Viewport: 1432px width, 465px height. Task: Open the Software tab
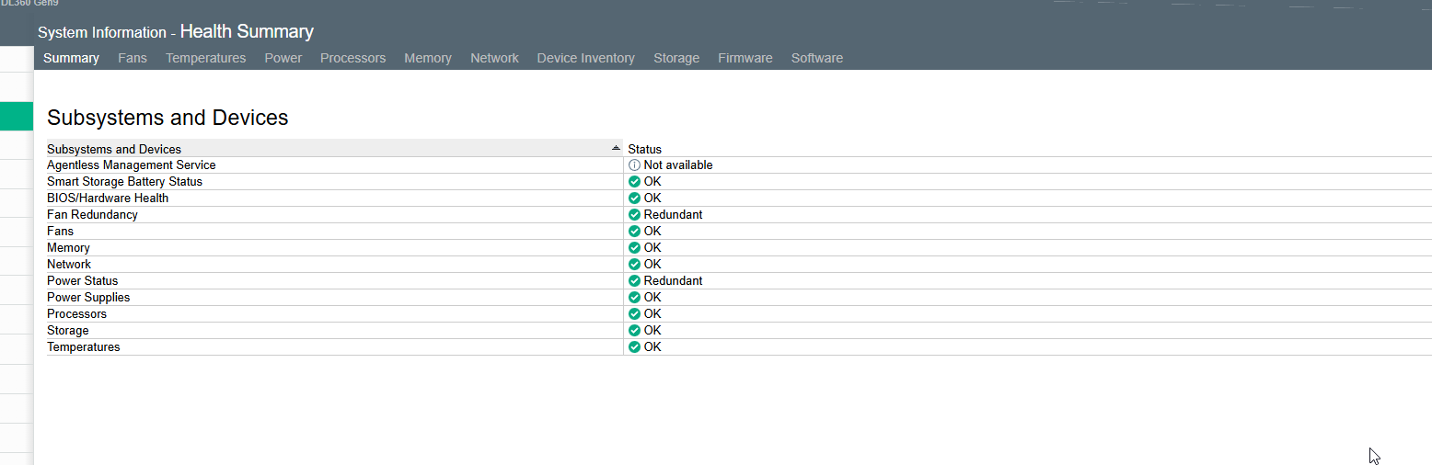816,58
